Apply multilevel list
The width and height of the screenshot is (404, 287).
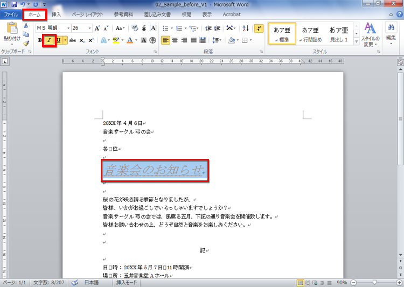pyautogui.click(x=192, y=28)
